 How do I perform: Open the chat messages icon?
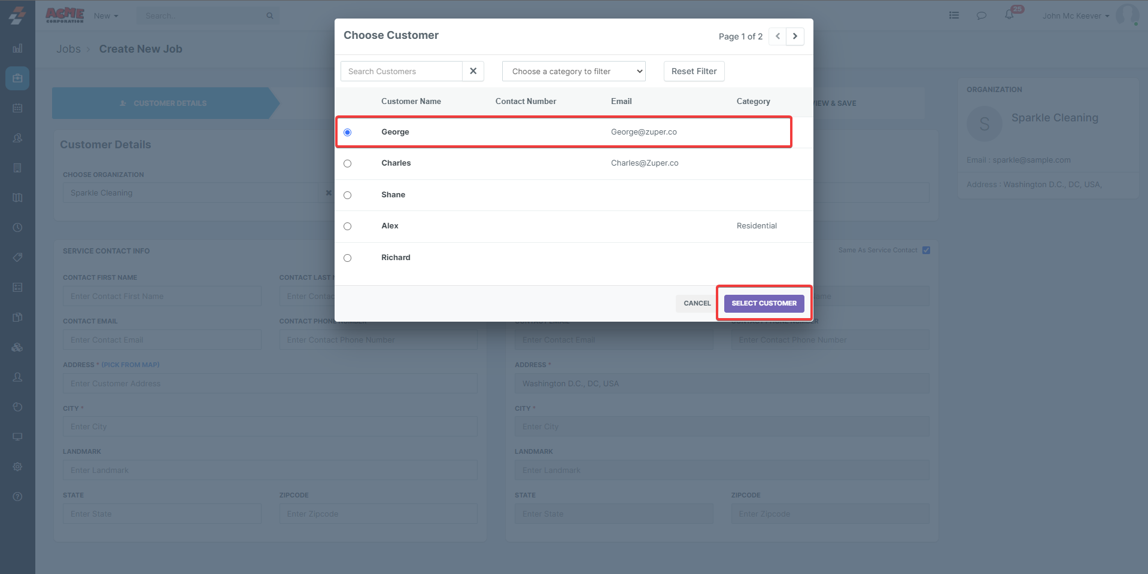pyautogui.click(x=982, y=16)
